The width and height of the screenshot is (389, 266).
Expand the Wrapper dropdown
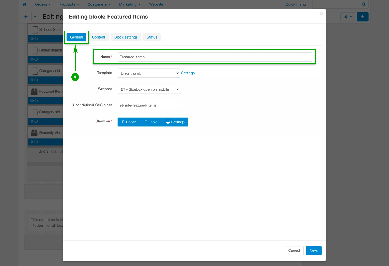click(x=149, y=89)
